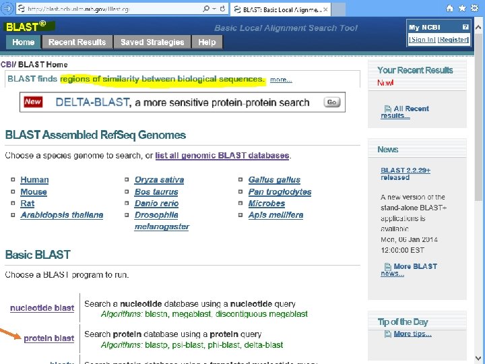Click document icon beside More tips
The image size is (485, 364).
click(x=387, y=334)
